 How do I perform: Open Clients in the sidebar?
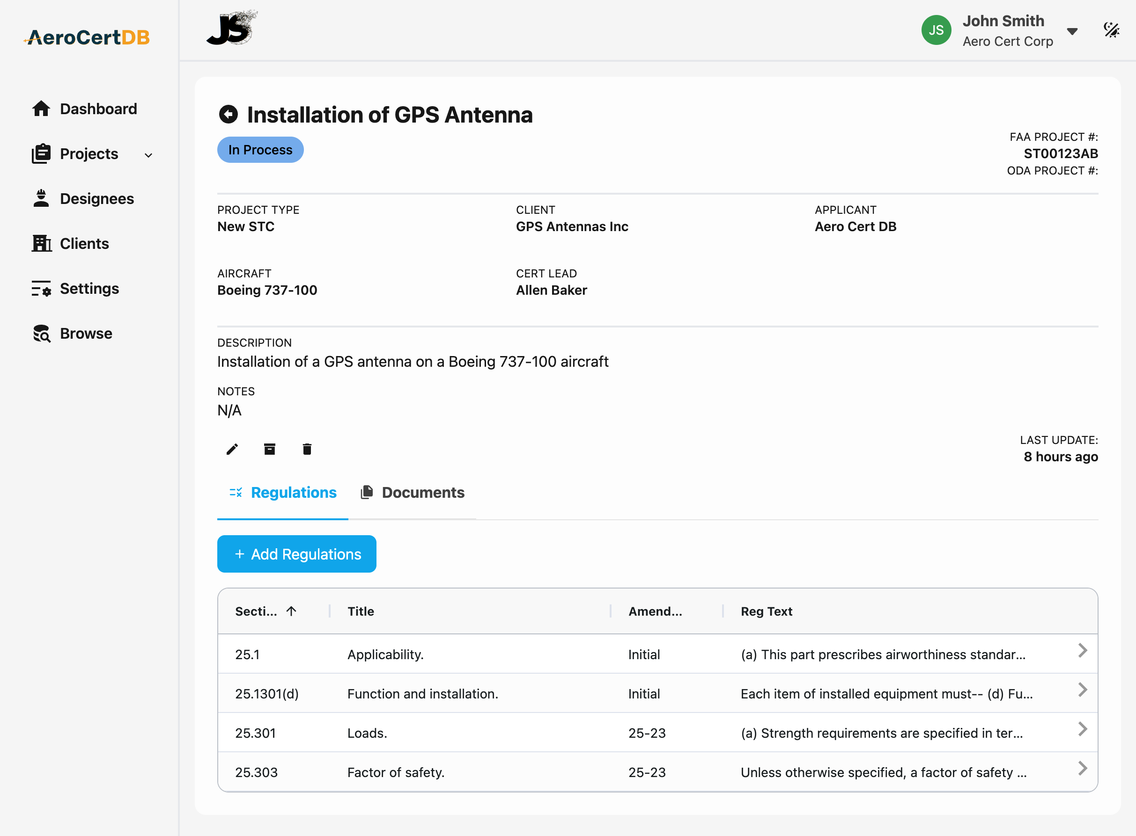(84, 244)
